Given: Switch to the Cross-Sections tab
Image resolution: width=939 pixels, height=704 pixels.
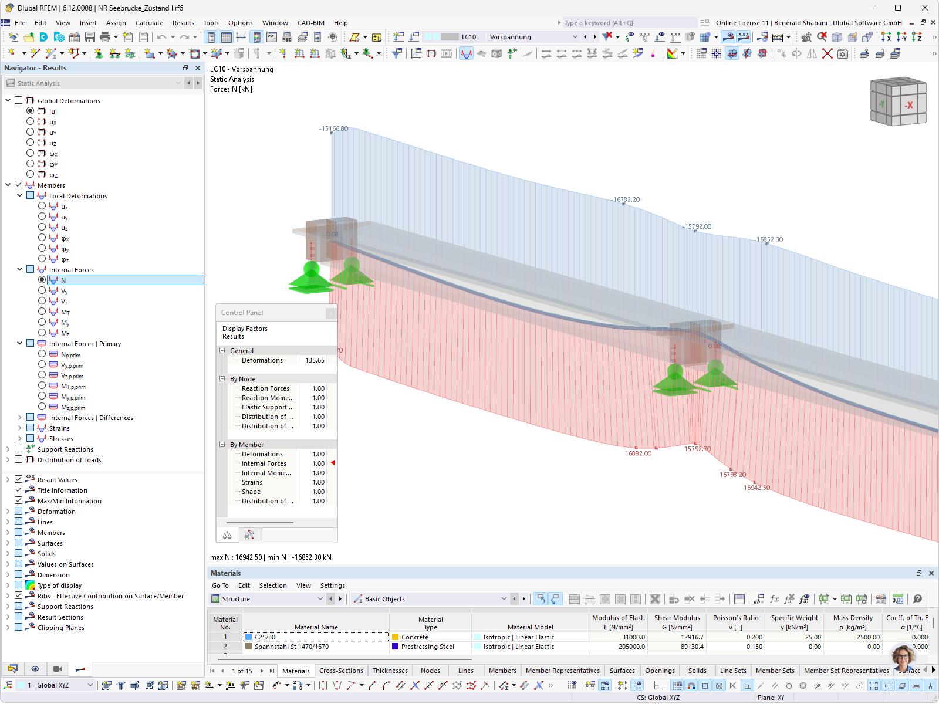Looking at the screenshot, I should (340, 670).
